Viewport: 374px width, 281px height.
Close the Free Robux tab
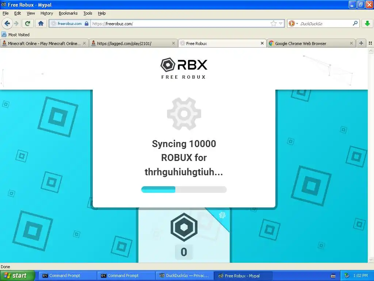(262, 43)
